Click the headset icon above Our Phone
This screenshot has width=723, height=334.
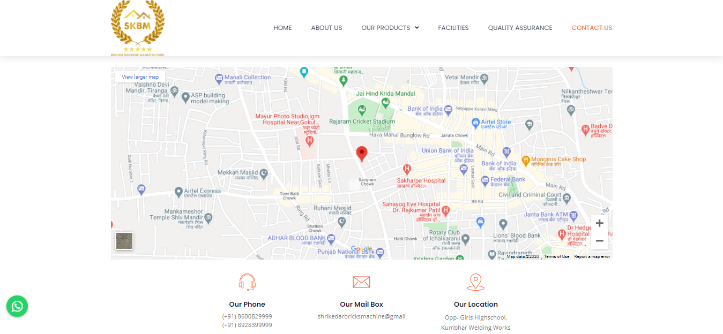[247, 282]
